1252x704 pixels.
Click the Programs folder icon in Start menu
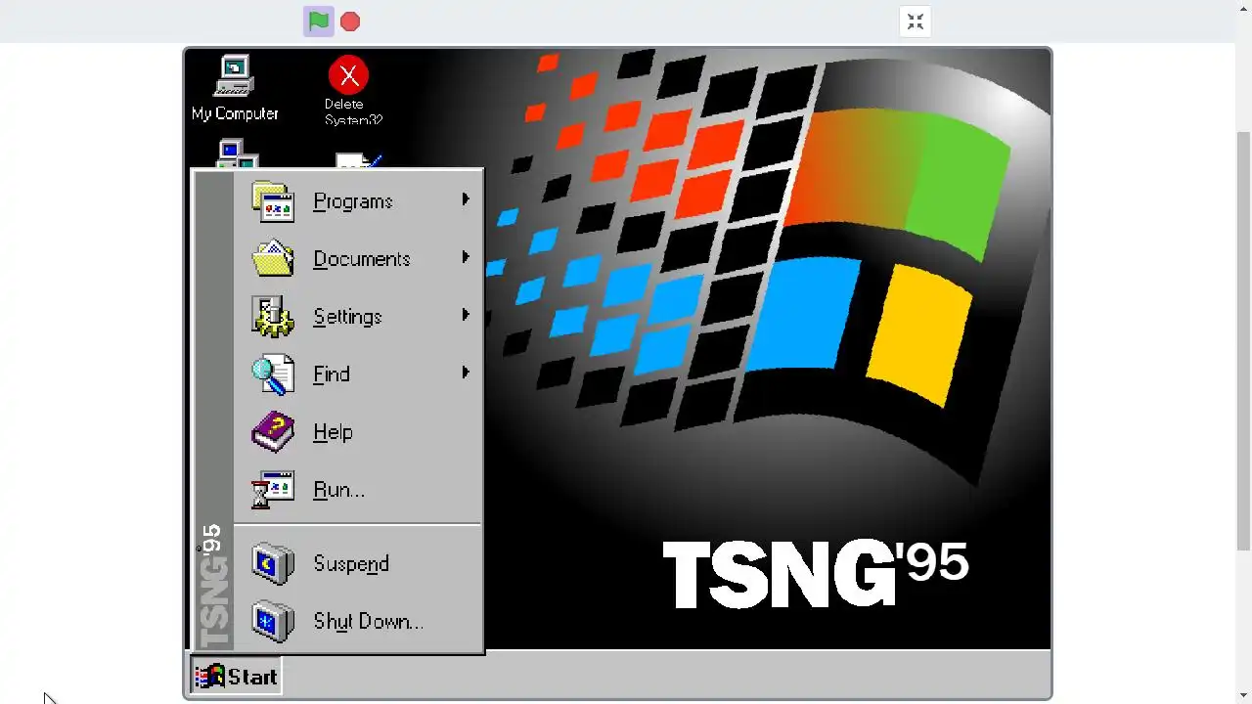tap(273, 201)
